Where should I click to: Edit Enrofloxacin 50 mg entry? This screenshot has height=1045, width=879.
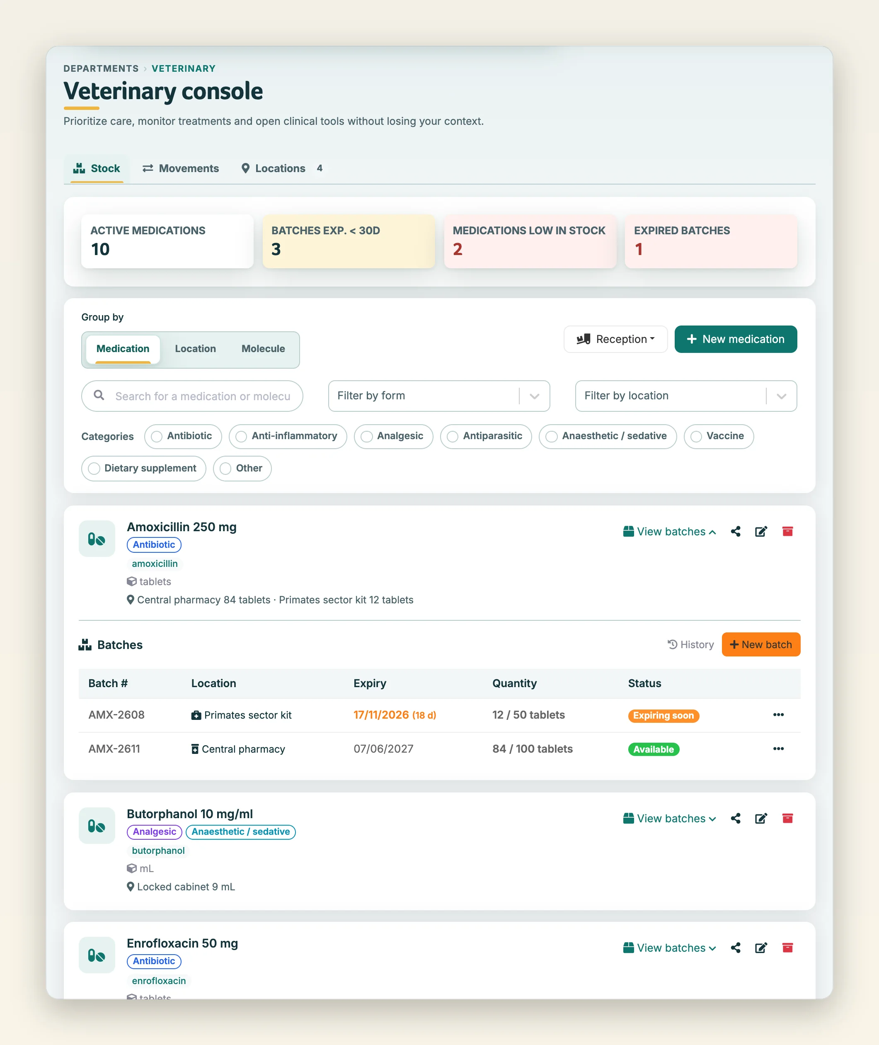[761, 948]
